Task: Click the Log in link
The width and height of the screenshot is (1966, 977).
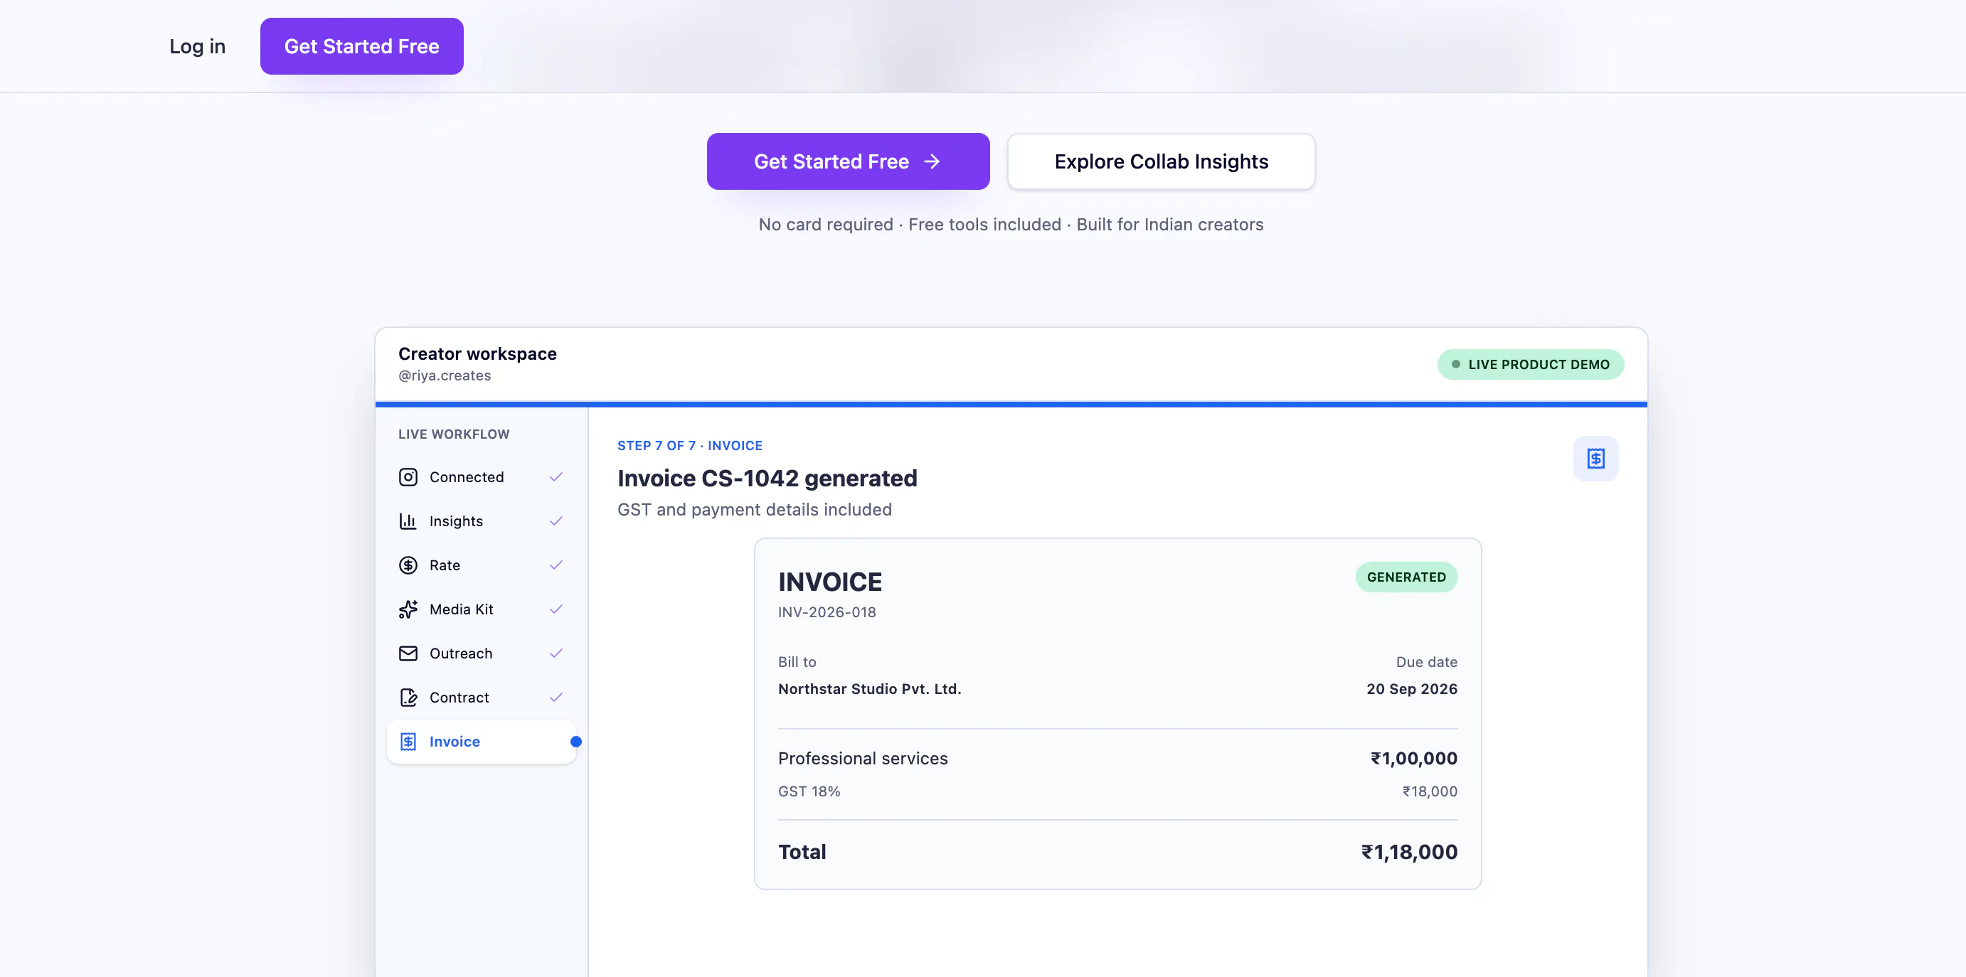Action: tap(198, 46)
